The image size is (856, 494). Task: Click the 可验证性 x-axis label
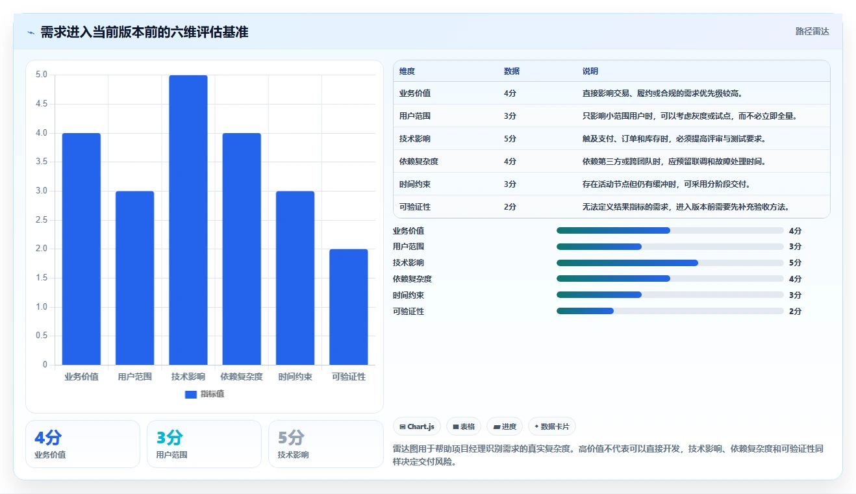(x=349, y=377)
